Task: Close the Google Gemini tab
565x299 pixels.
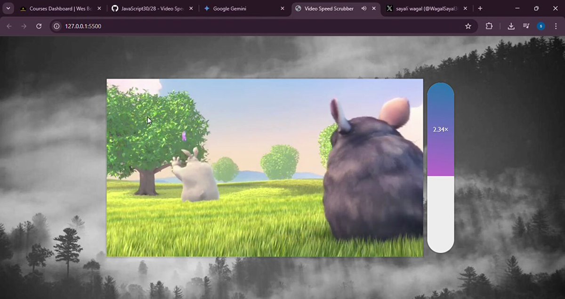Action: (x=282, y=8)
